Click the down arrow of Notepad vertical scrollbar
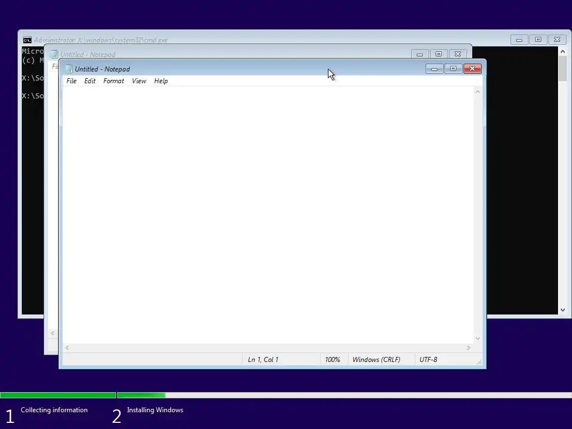 click(x=478, y=339)
